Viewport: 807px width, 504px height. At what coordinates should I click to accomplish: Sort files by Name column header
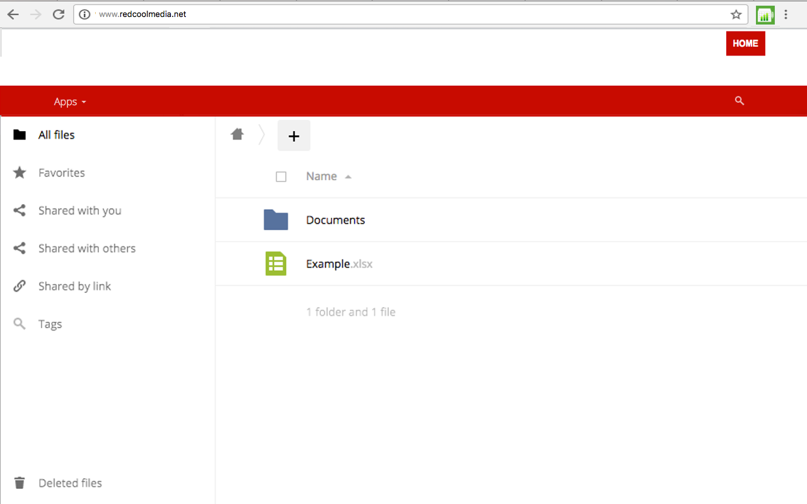pos(322,176)
